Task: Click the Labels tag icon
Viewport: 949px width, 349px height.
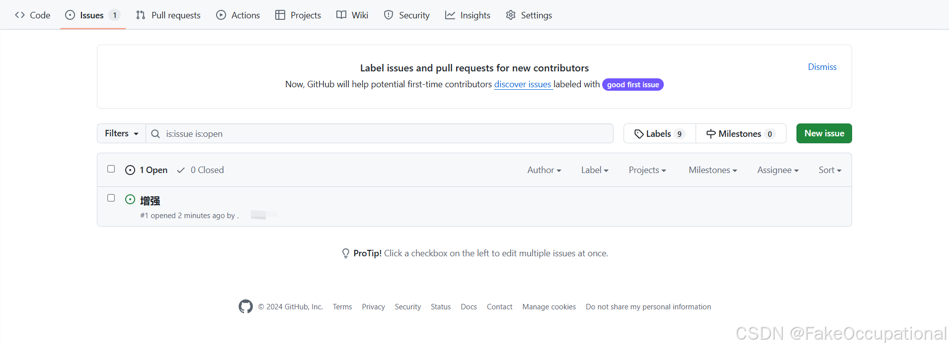Action: tap(639, 134)
